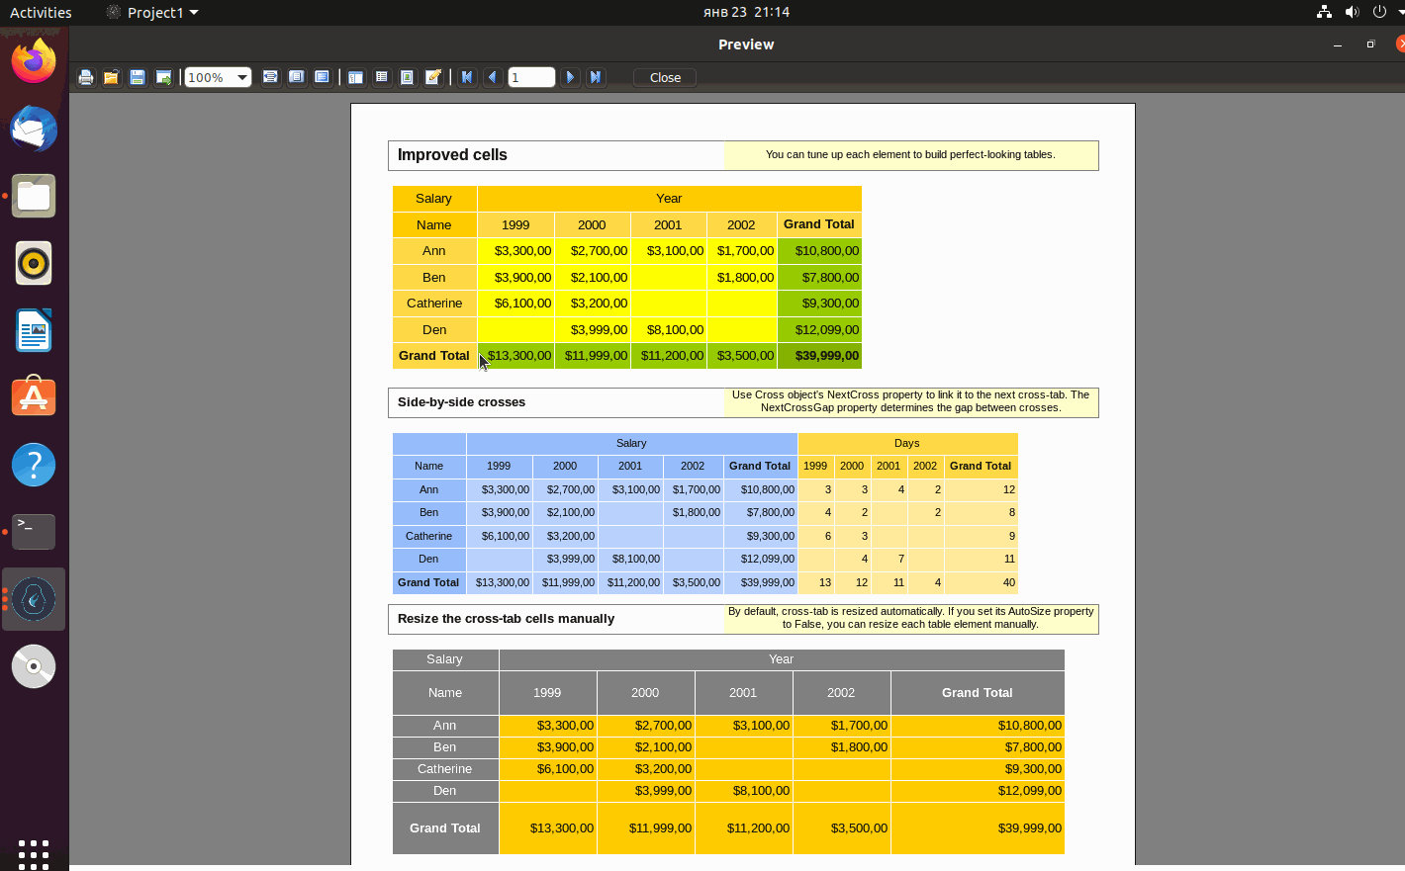Select $8,100,00 in the bottom gray table
This screenshot has width=1405, height=871.
(743, 791)
